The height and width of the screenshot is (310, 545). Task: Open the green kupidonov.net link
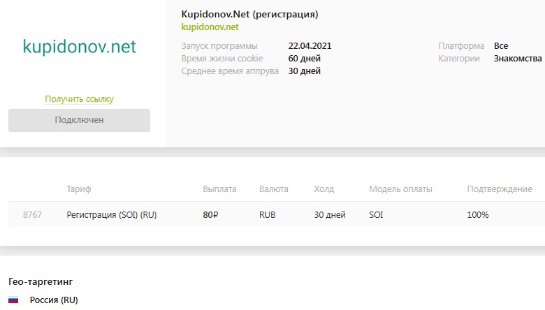point(210,27)
